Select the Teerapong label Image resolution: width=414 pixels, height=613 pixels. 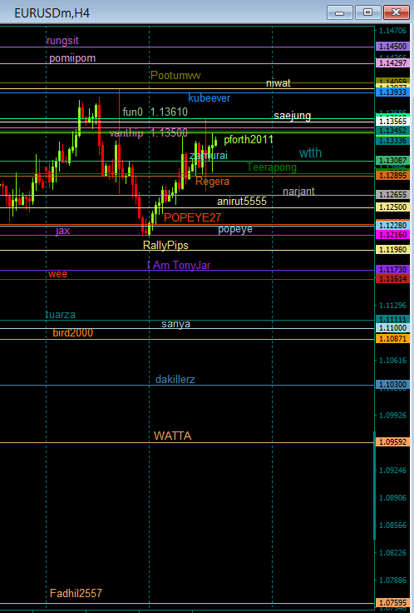click(272, 167)
